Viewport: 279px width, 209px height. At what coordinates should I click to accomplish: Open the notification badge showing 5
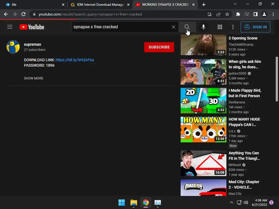(271, 202)
